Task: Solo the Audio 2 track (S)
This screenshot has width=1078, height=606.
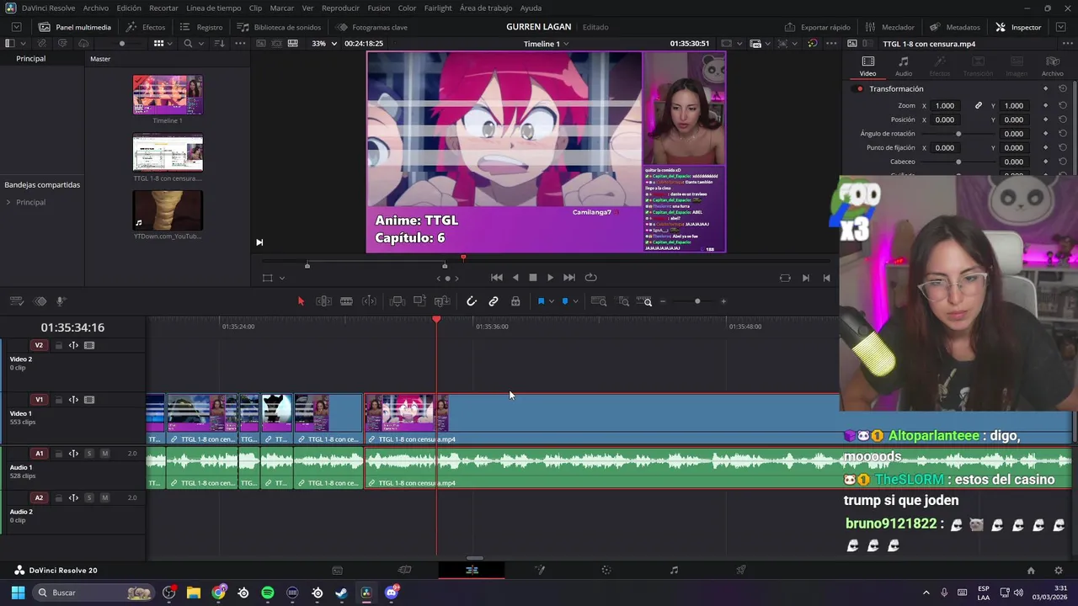Action: click(x=89, y=497)
